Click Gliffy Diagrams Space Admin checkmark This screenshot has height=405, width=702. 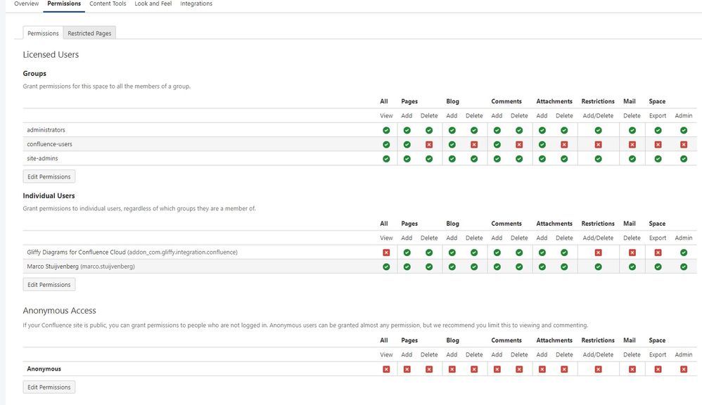click(684, 252)
